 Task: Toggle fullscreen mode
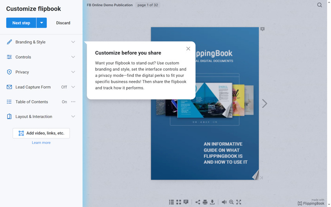(239, 202)
